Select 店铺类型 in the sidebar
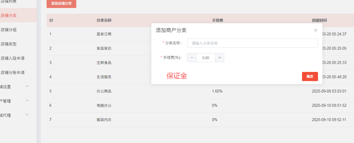Viewport: 354px width, 143px height. [x=9, y=44]
